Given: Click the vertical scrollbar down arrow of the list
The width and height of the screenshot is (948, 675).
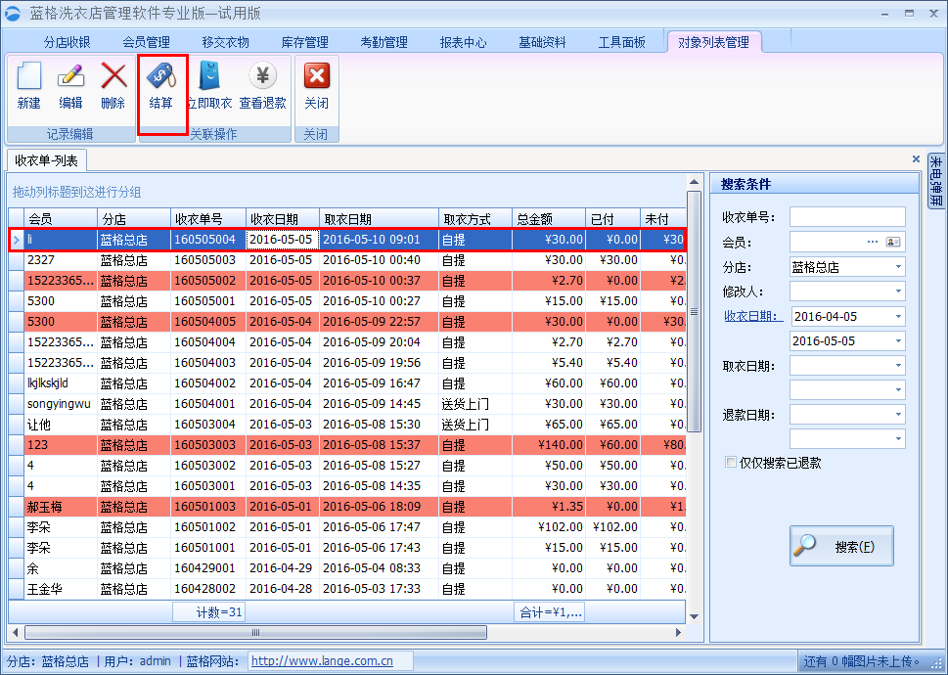Looking at the screenshot, I should pyautogui.click(x=694, y=616).
